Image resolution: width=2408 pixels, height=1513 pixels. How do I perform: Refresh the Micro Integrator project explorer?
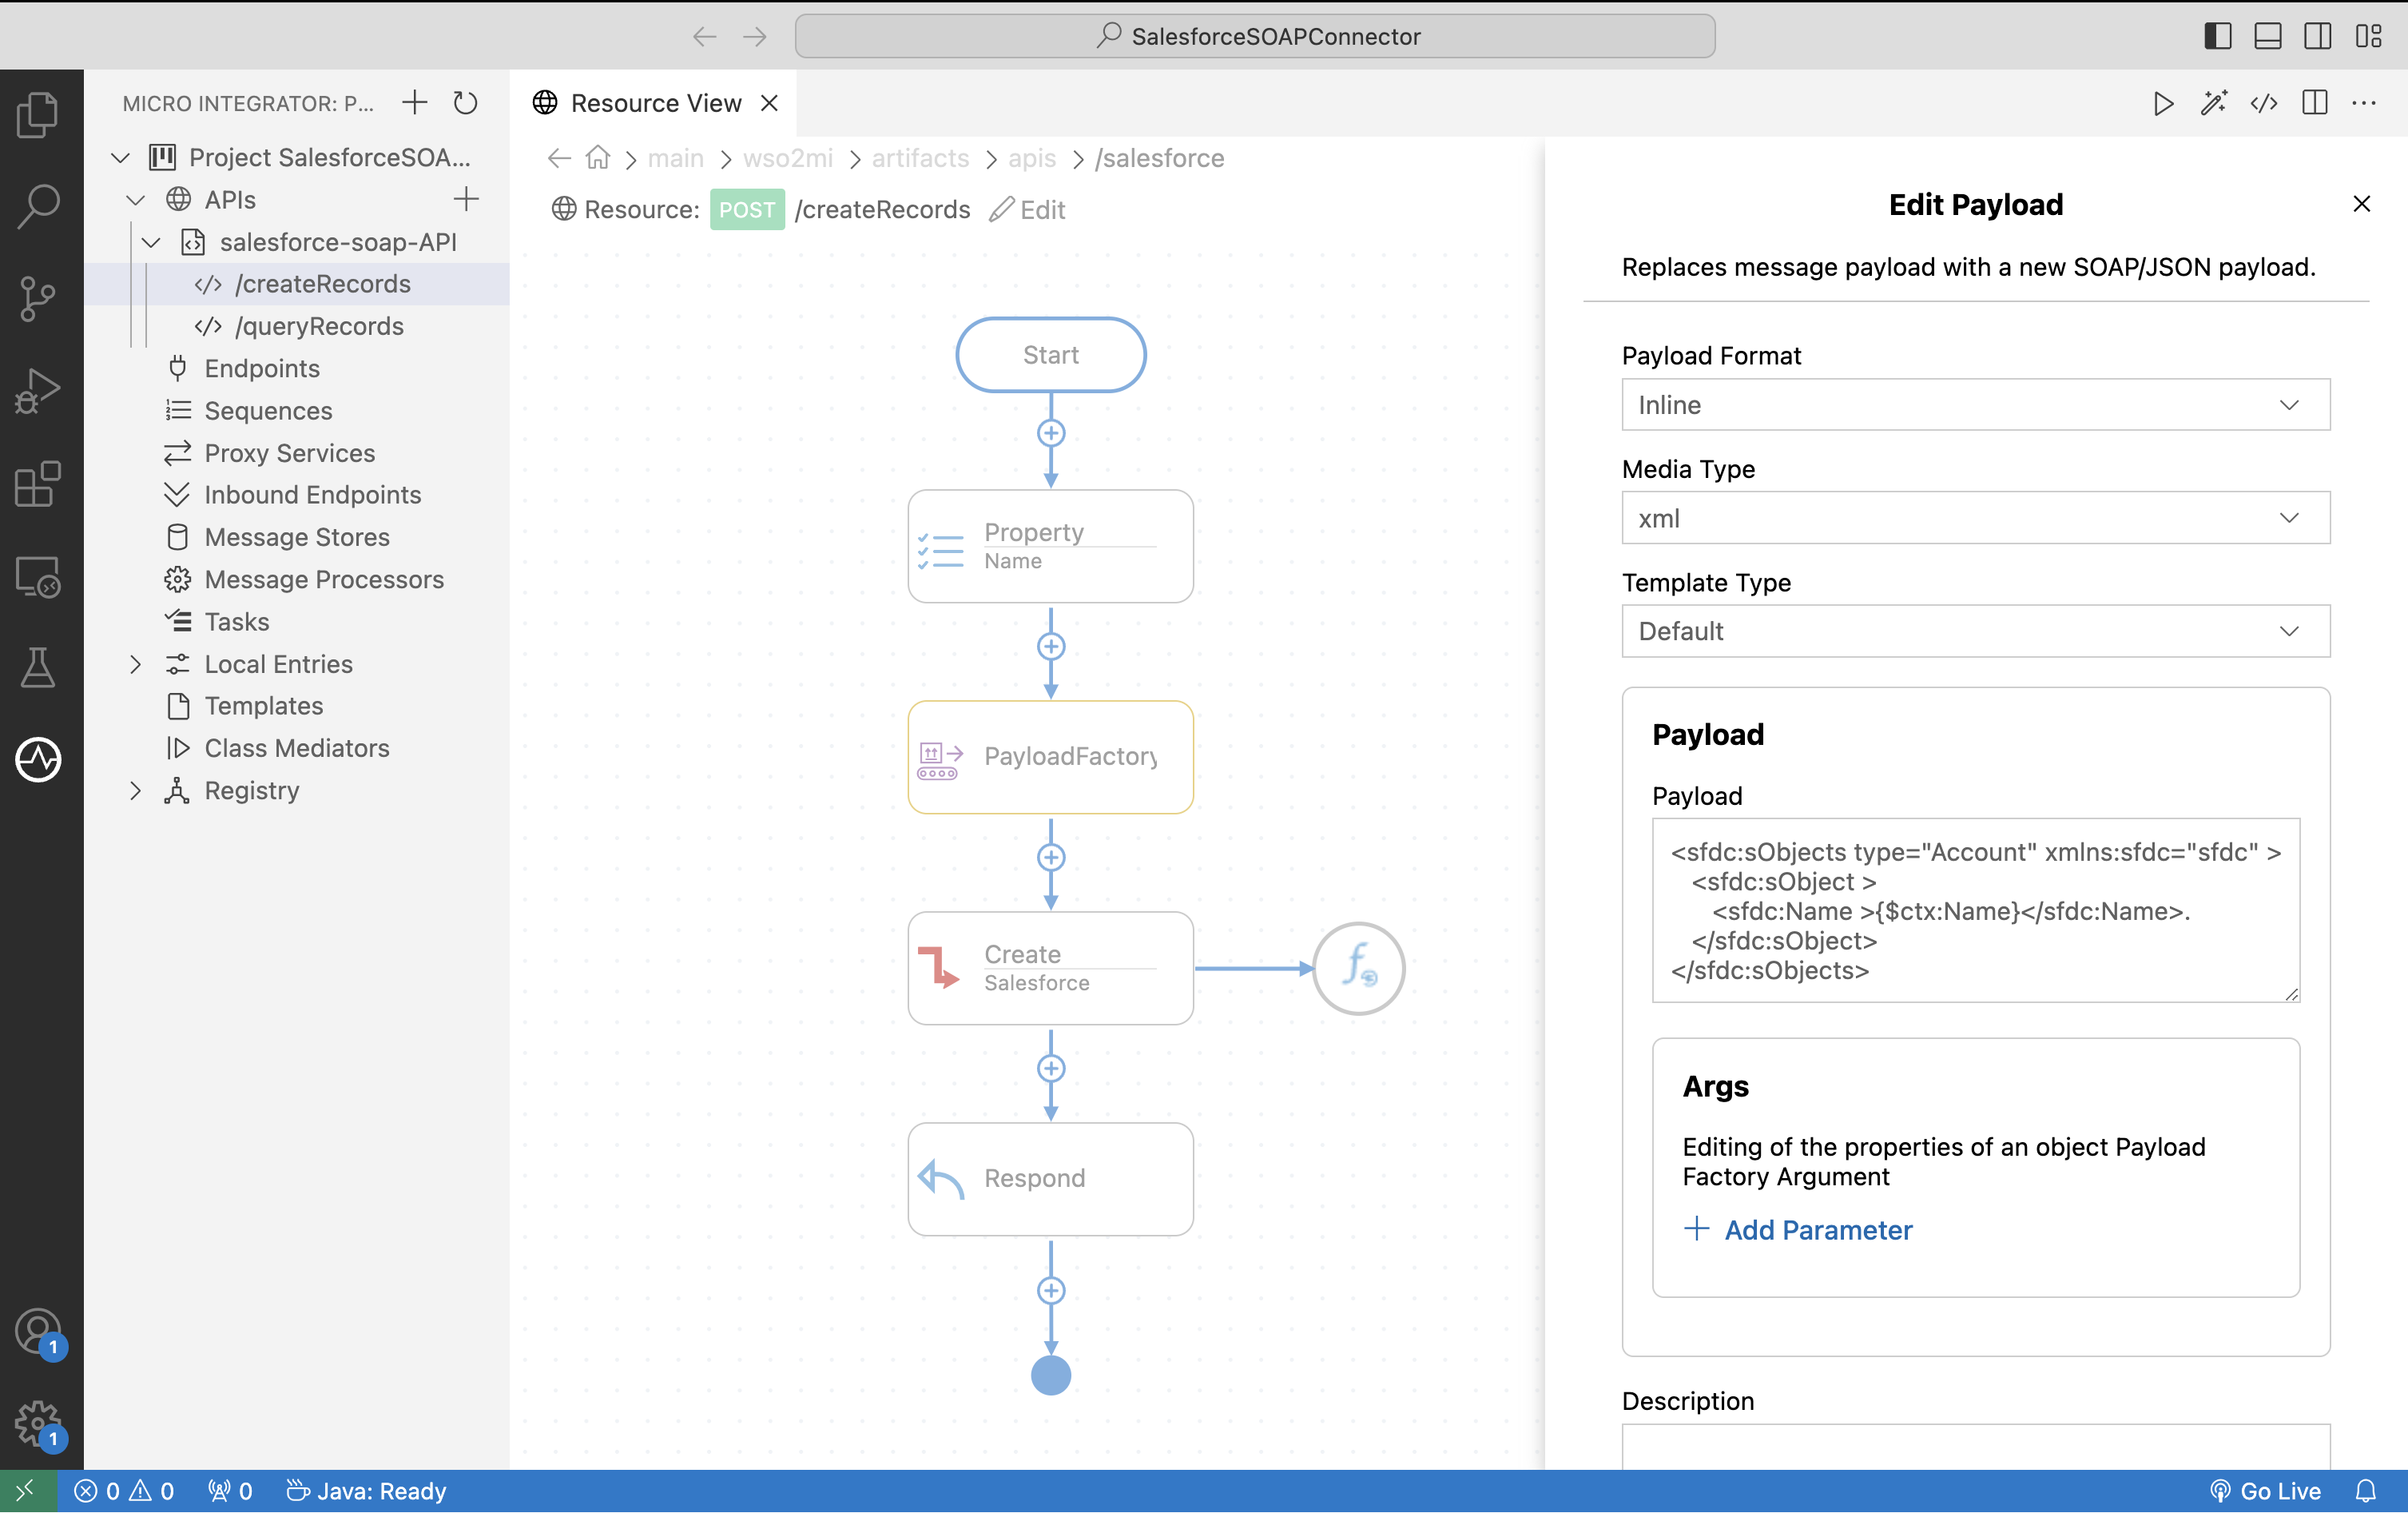[465, 103]
